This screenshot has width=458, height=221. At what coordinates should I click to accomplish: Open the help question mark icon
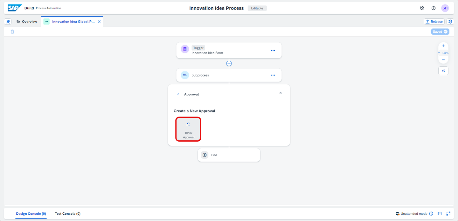[x=434, y=8]
